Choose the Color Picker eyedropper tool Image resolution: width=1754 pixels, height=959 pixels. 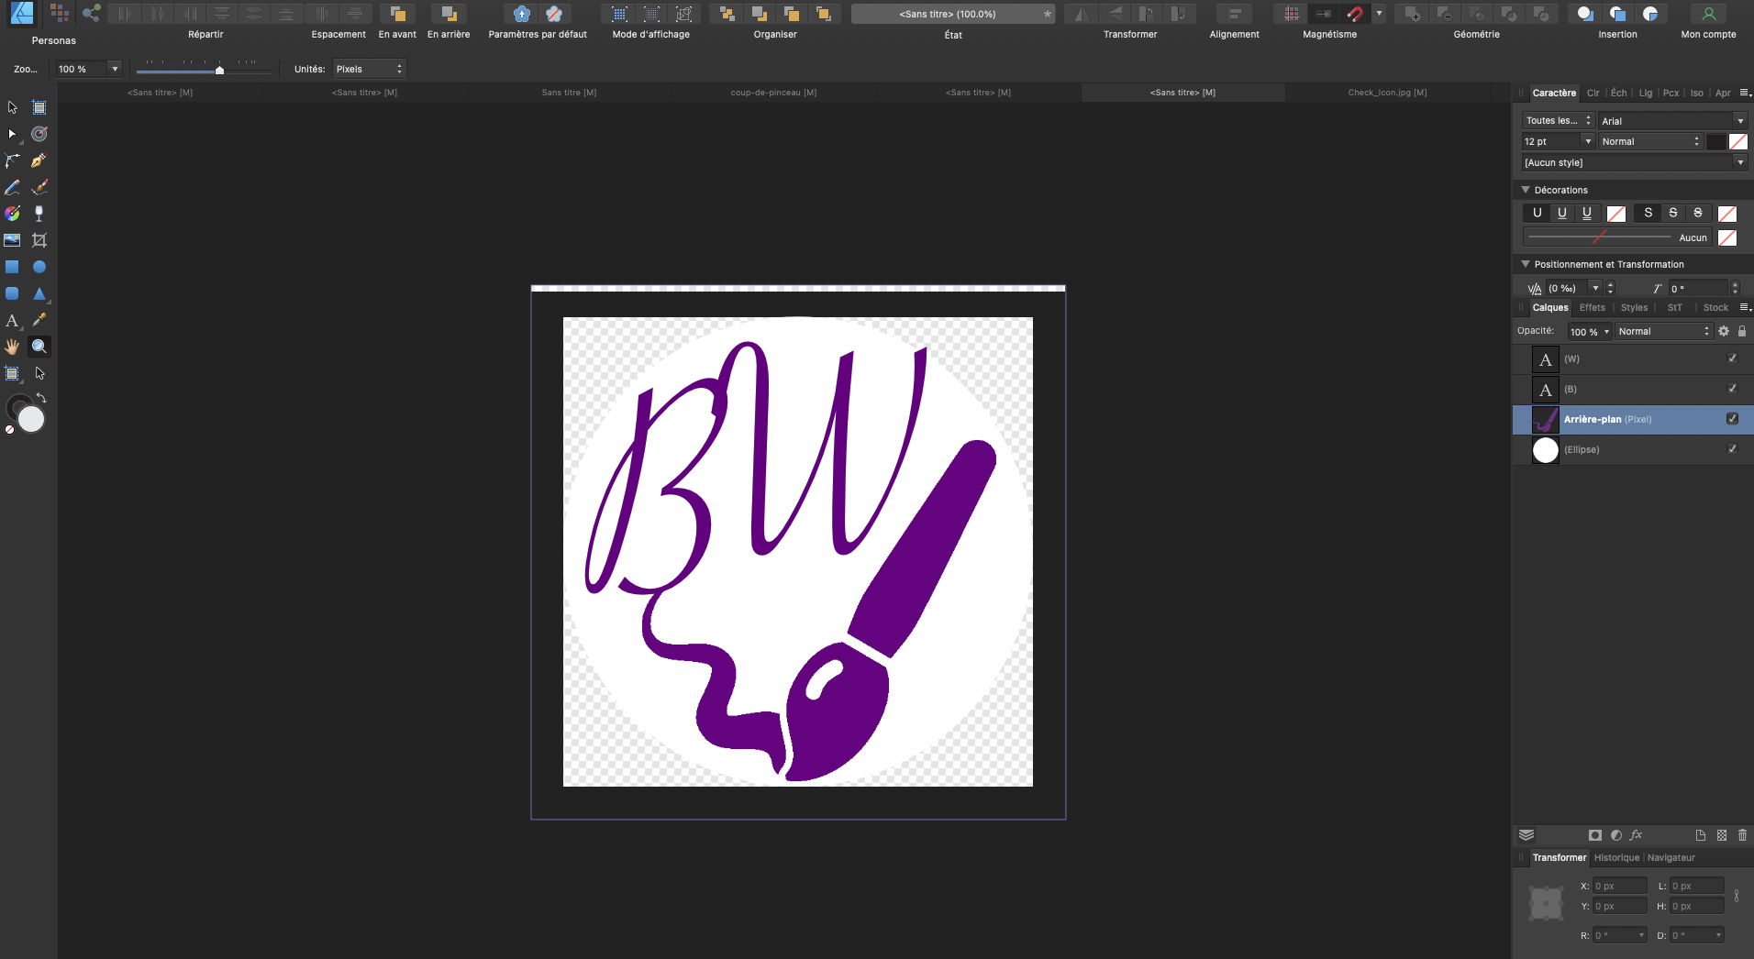point(39,320)
